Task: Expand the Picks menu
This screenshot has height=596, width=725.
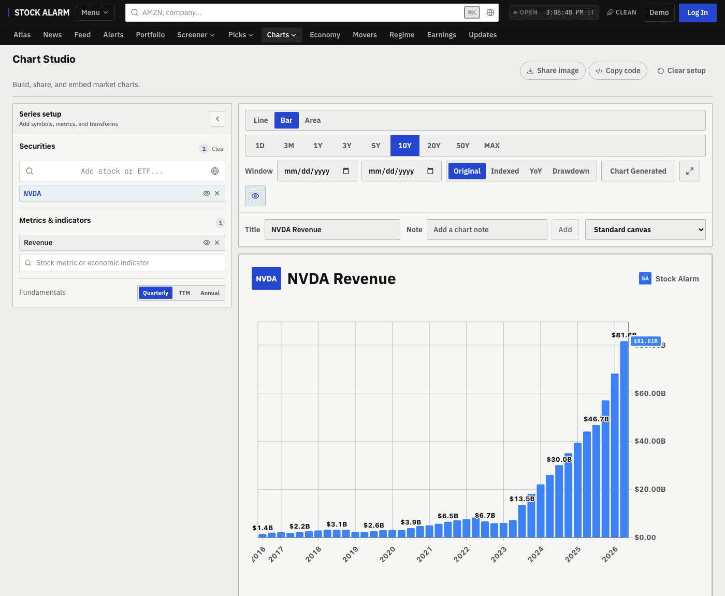Action: coord(240,35)
